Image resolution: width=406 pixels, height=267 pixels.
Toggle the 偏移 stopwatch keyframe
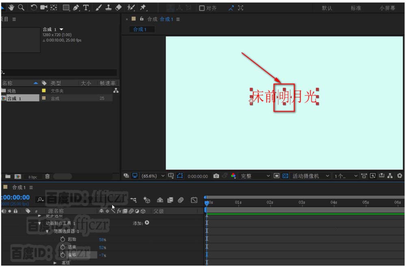coord(63,255)
